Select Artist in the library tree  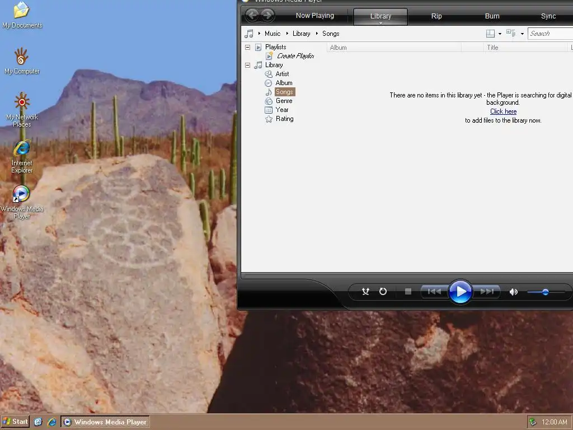pyautogui.click(x=282, y=74)
